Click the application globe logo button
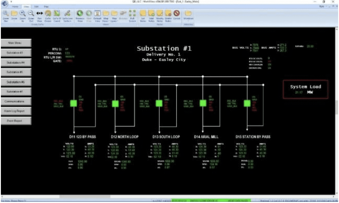Viewport: 339px width, 203px height. pos(4,3)
